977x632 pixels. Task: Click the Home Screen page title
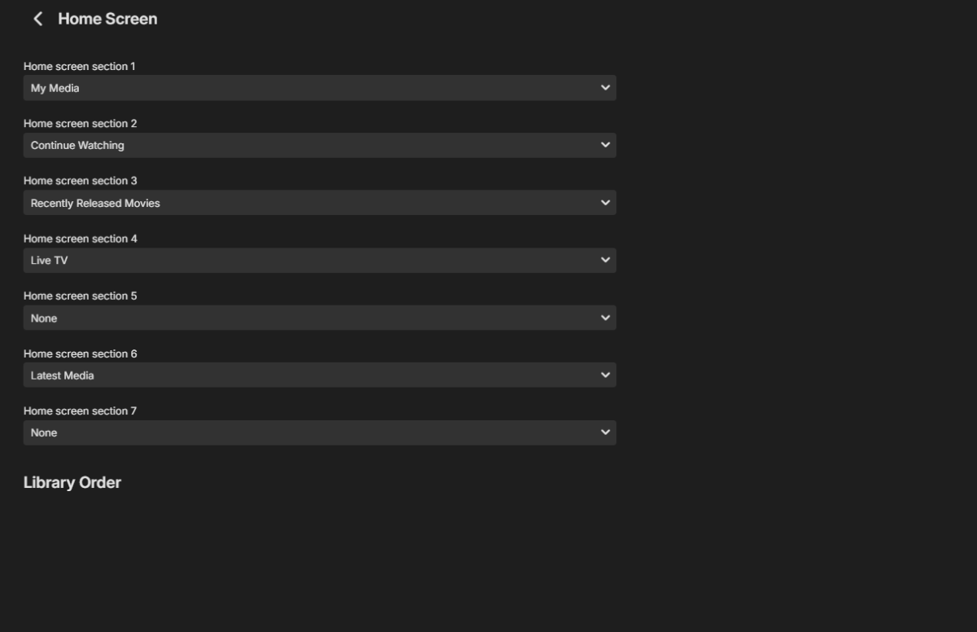[x=107, y=19]
